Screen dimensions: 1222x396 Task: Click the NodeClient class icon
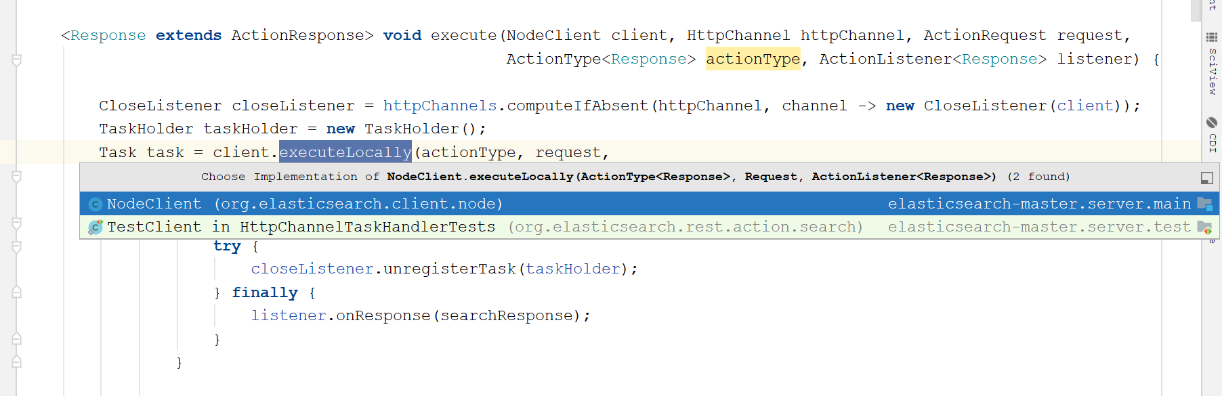pyautogui.click(x=96, y=204)
